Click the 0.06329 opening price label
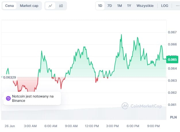This screenshot has height=132, width=180. click(9, 77)
